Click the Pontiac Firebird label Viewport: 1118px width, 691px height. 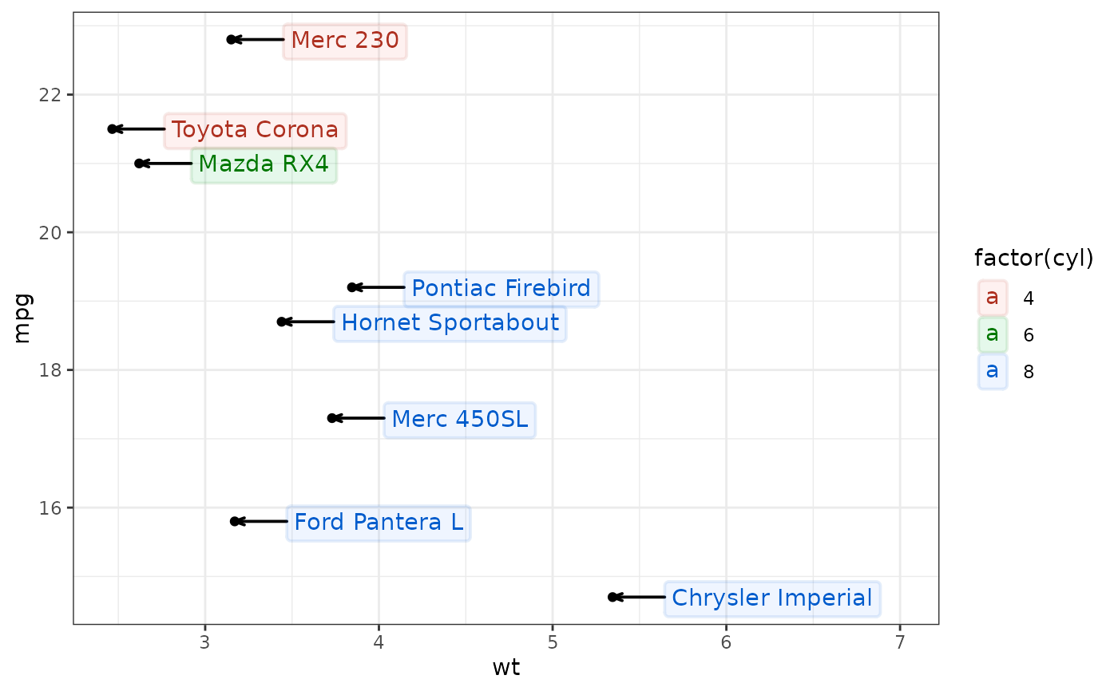(x=502, y=288)
